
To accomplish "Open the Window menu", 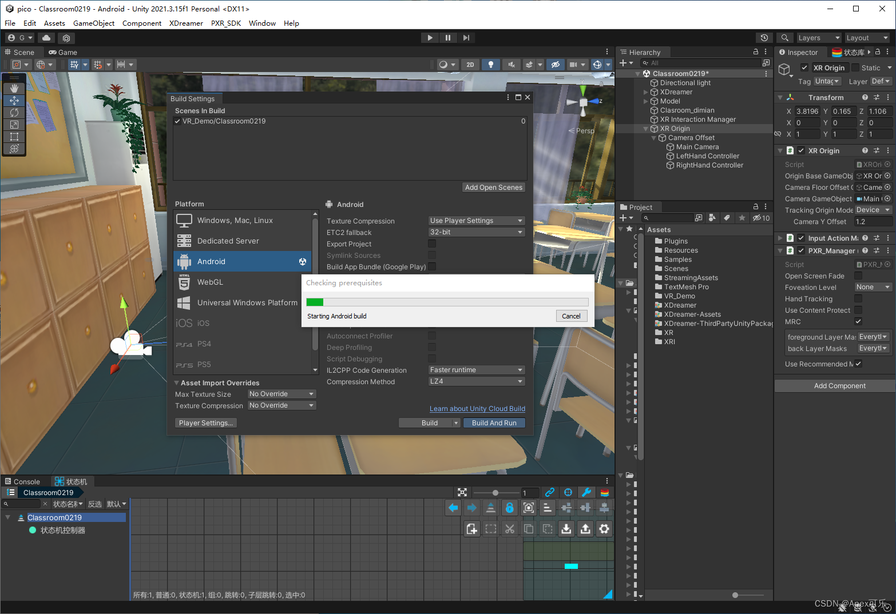I will click(x=262, y=23).
